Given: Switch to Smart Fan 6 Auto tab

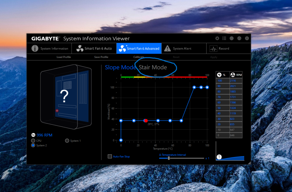Looking at the screenshot, I should 94,48.
